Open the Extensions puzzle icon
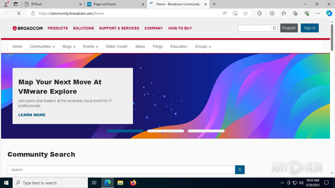This screenshot has width=335, height=188. tap(259, 13)
